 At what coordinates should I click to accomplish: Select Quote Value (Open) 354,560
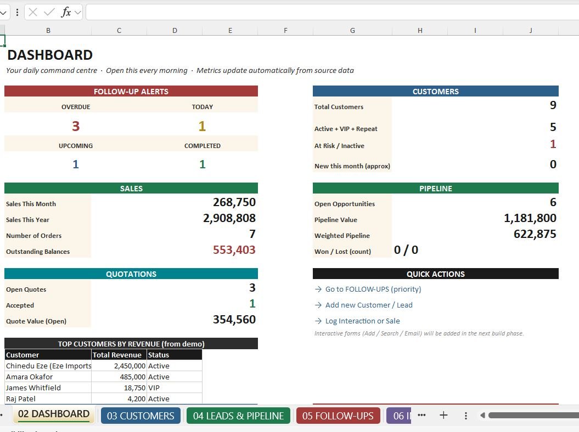[234, 320]
